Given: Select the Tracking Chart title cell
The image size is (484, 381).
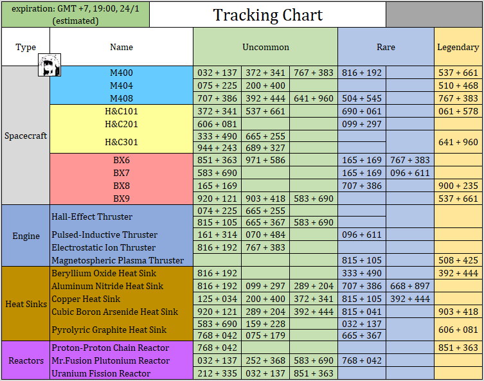Looking at the screenshot, I should tap(267, 14).
